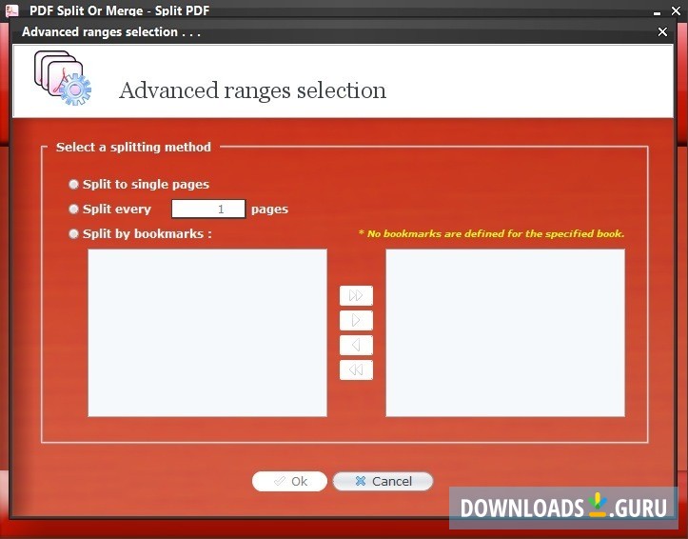Image resolution: width=688 pixels, height=539 pixels.
Task: Click the left bookmarks list box
Action: pyautogui.click(x=207, y=332)
